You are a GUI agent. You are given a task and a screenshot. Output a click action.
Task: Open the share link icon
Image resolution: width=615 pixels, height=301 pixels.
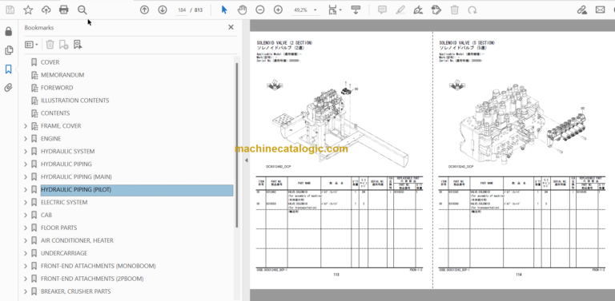pos(582,10)
